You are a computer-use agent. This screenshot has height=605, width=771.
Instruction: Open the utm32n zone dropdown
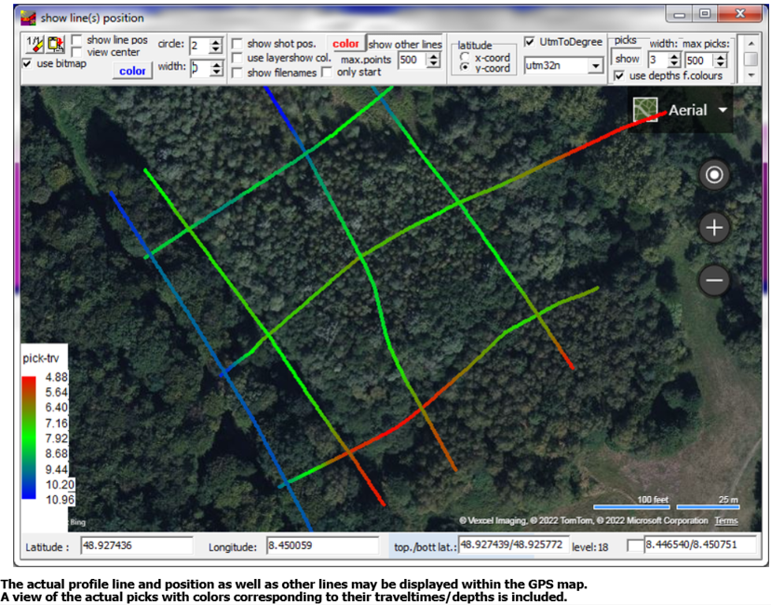click(595, 65)
